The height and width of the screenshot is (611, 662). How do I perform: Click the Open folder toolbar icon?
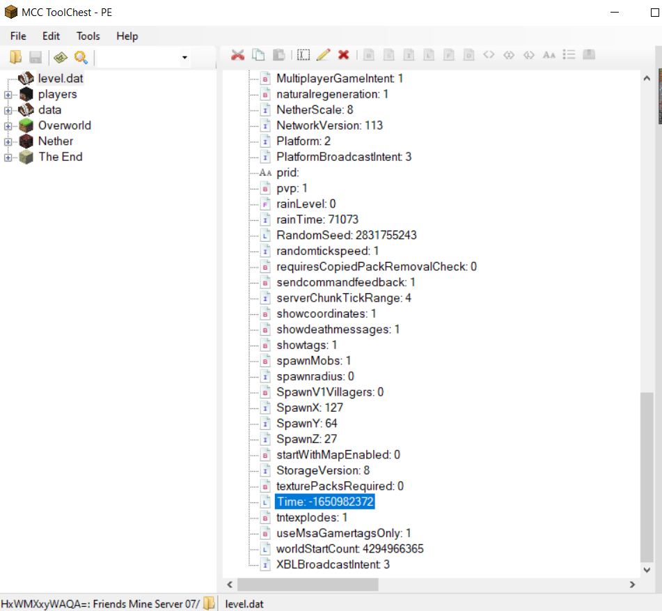[x=15, y=56]
